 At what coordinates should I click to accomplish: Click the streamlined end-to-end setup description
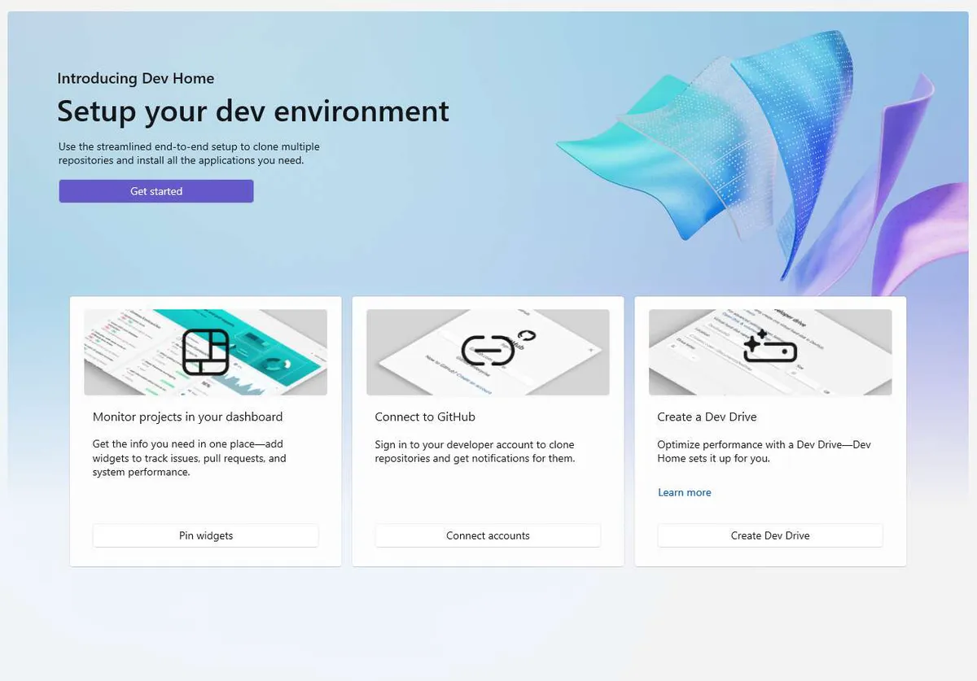pos(189,154)
